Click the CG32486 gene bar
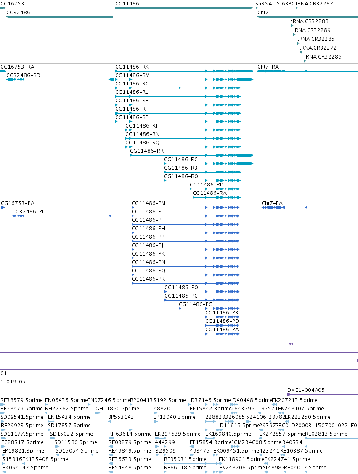Viewport: 358px width, 474px height. click(60, 17)
